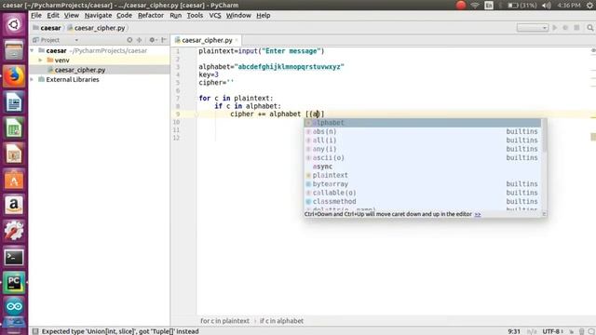Viewport: 596px width, 335px height.
Task: Launch Arduino IDE from the dock
Action: pos(14,307)
